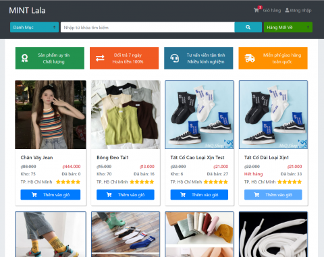The height and width of the screenshot is (257, 324).
Task: Click the magnifier search button
Action: pos(248,27)
